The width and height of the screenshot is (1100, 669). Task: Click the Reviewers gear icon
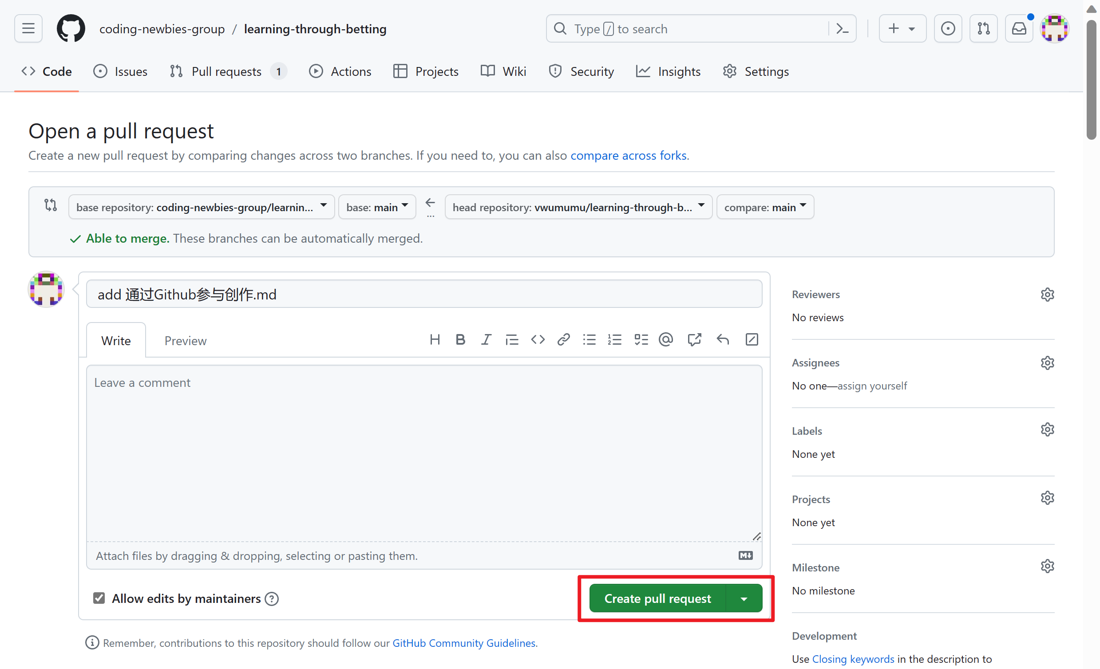click(x=1047, y=295)
